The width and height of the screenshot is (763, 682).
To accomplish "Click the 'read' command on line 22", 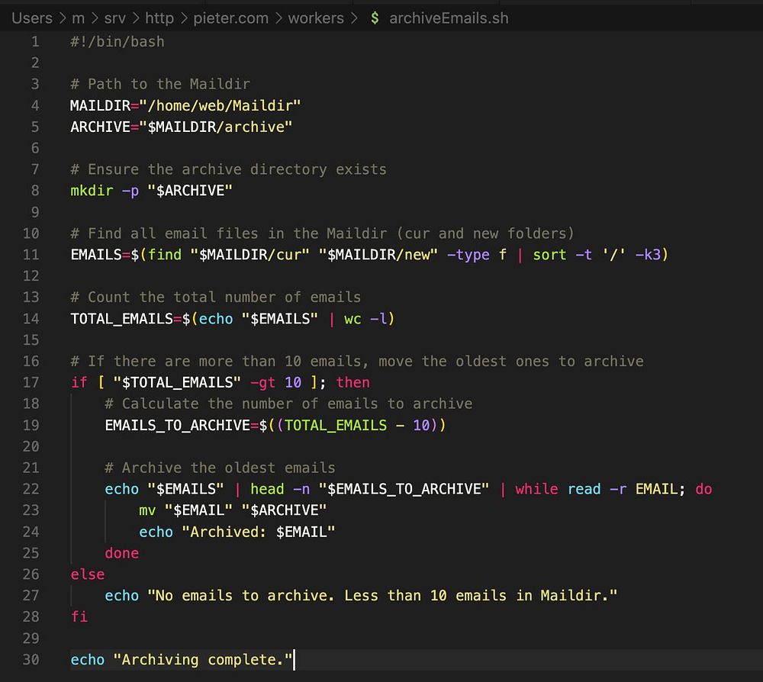I will click(584, 489).
